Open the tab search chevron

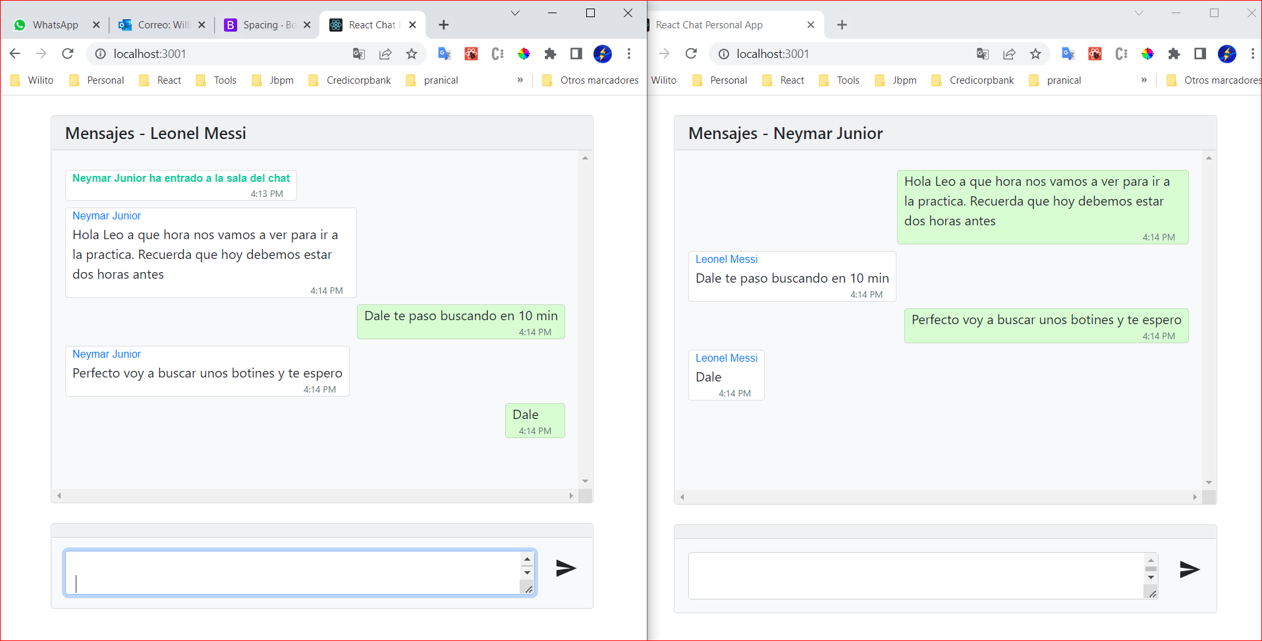[x=515, y=13]
